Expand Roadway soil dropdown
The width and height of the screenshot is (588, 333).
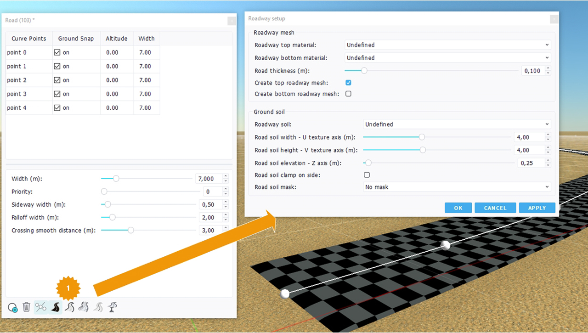(x=457, y=124)
